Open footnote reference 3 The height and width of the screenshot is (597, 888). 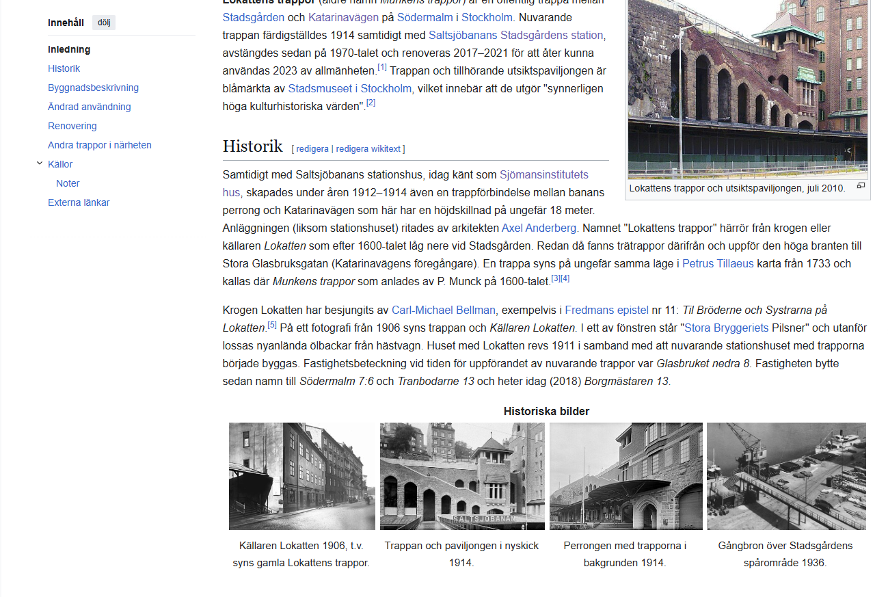point(556,278)
